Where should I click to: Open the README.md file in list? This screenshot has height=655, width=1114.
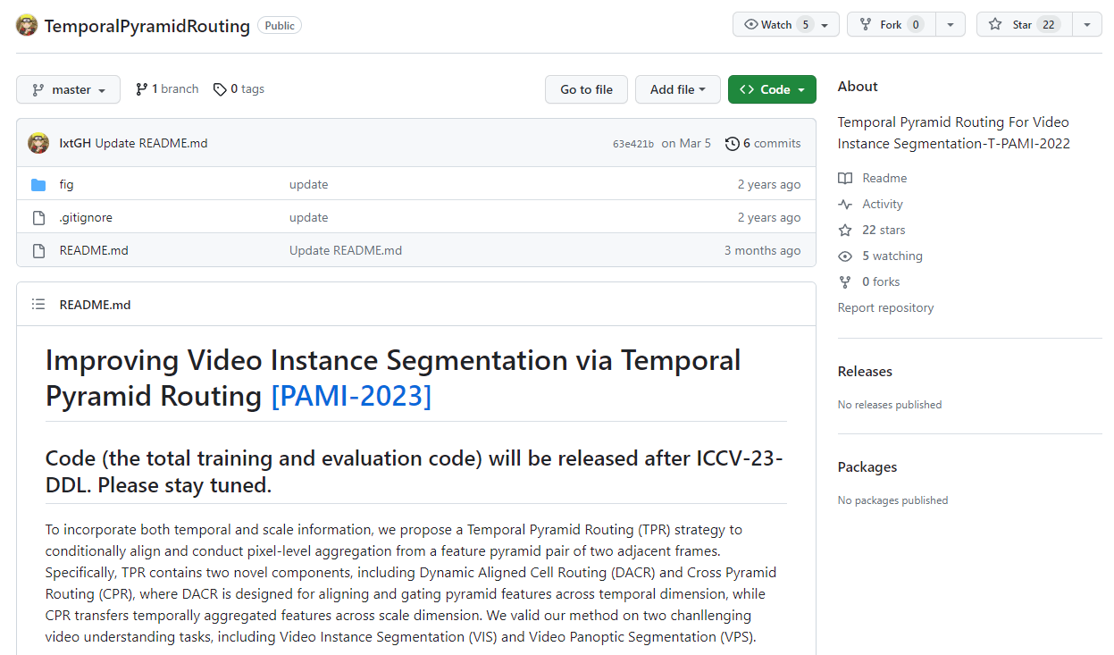[x=94, y=251]
